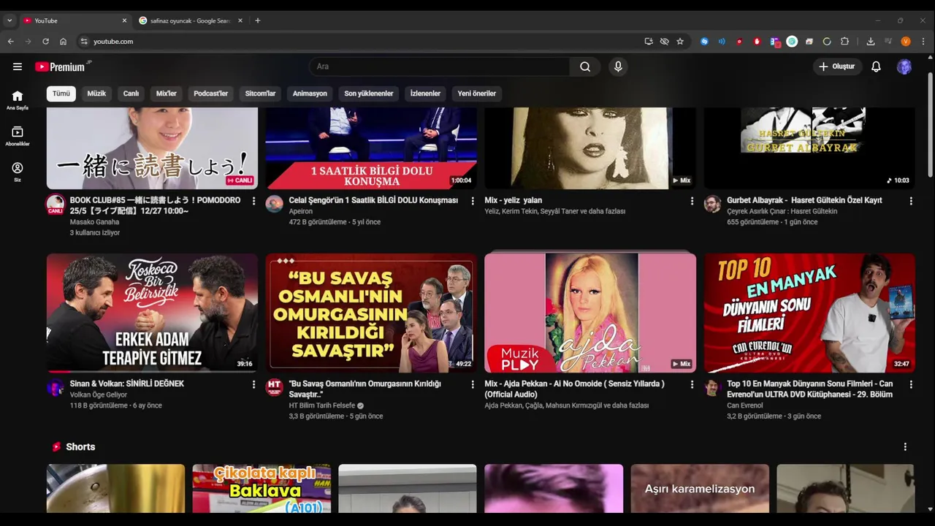Open the Chrome three-dot menu
Image resolution: width=935 pixels, height=526 pixels.
924,42
